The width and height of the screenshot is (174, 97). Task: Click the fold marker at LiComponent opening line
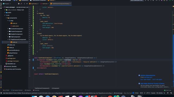click(33, 60)
